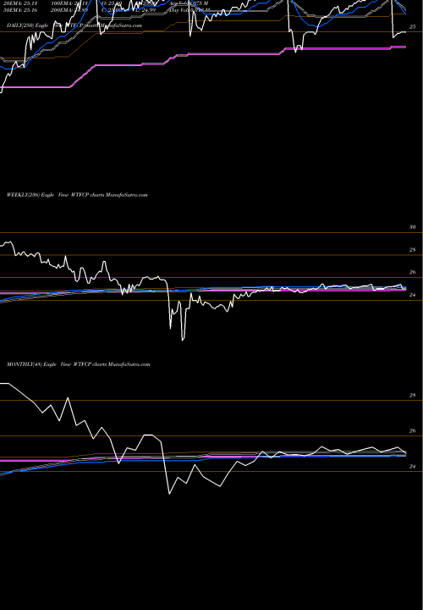Click the 20EMA: 25.18 value label

(x=19, y=3)
